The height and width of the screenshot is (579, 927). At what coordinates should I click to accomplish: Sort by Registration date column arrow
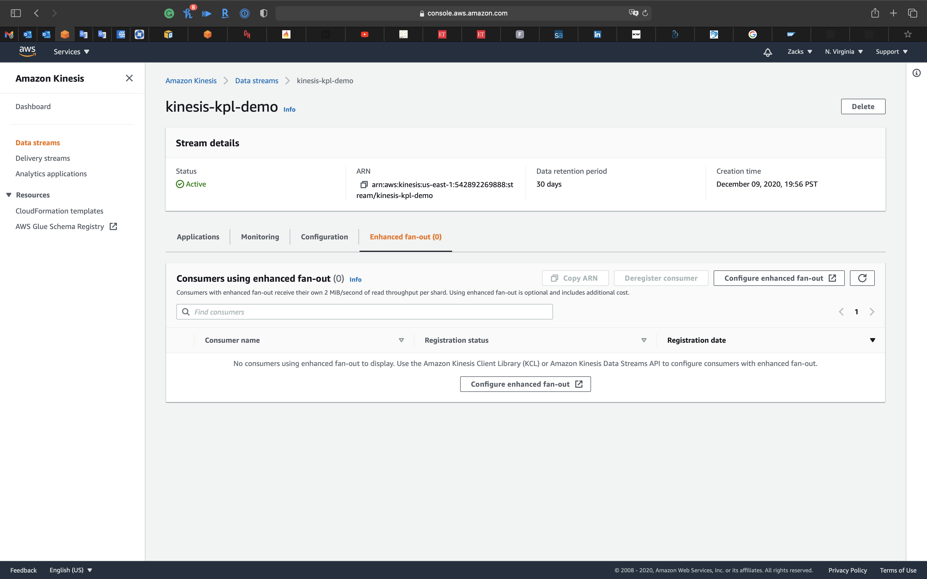pyautogui.click(x=872, y=340)
